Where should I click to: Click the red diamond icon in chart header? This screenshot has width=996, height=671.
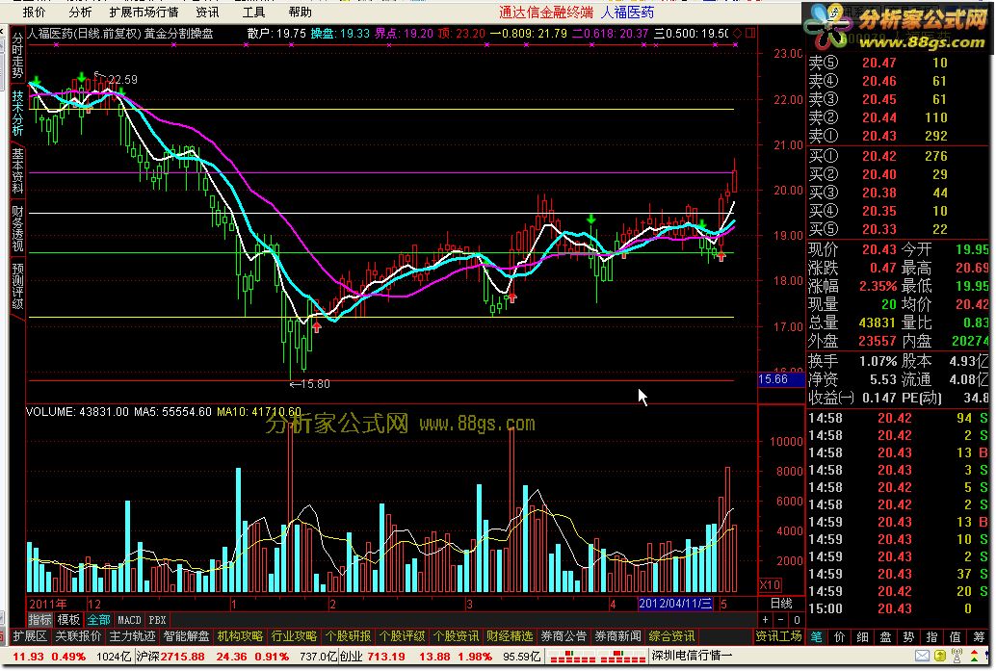(738, 33)
